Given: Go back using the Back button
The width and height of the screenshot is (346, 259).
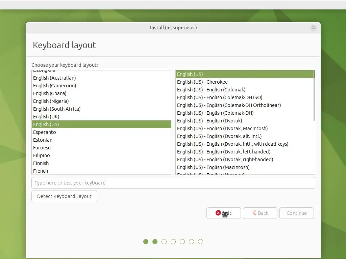Looking at the screenshot, I should 260,213.
